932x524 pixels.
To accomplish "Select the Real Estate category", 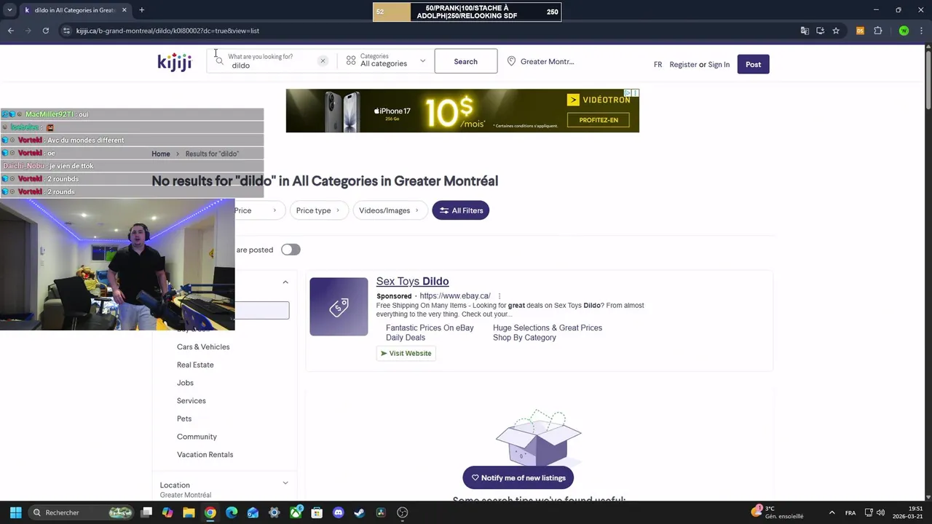I will coord(195,365).
